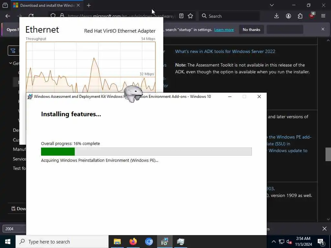
Task: Show hidden system tray icons
Action: click(273, 242)
